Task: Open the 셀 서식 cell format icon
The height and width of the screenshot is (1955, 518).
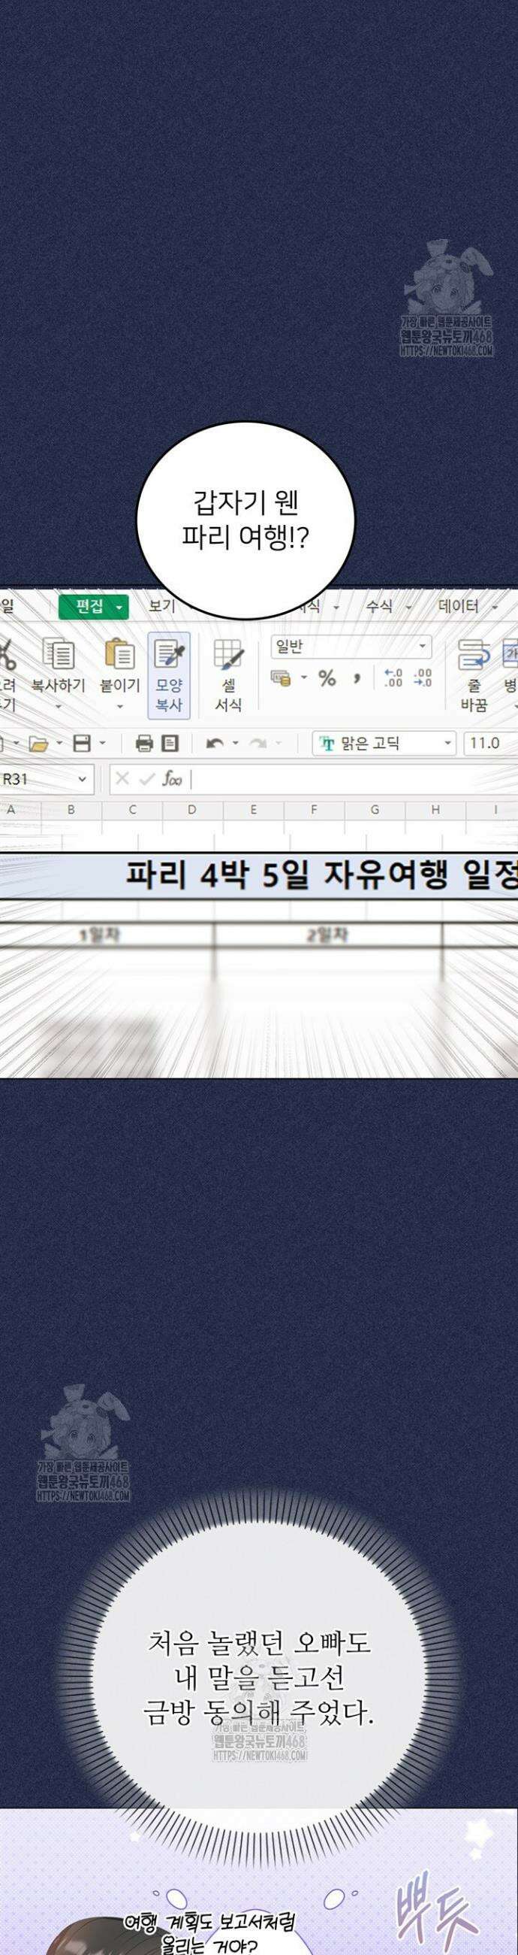Action: tap(228, 653)
